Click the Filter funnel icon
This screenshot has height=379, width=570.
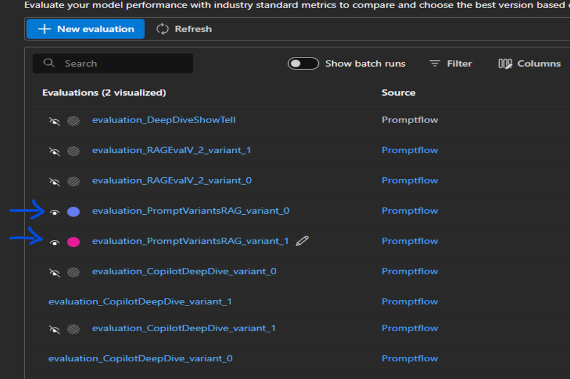pyautogui.click(x=435, y=64)
